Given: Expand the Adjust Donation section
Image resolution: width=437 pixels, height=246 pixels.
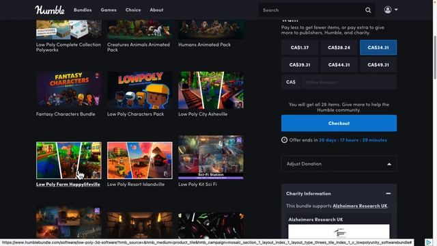Looking at the screenshot, I should (x=339, y=164).
